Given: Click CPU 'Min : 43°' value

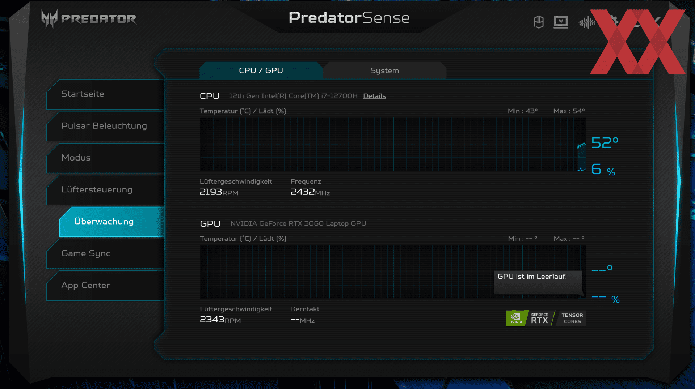Looking at the screenshot, I should point(523,111).
